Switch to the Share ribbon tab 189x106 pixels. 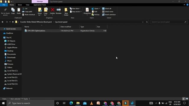(20, 5)
